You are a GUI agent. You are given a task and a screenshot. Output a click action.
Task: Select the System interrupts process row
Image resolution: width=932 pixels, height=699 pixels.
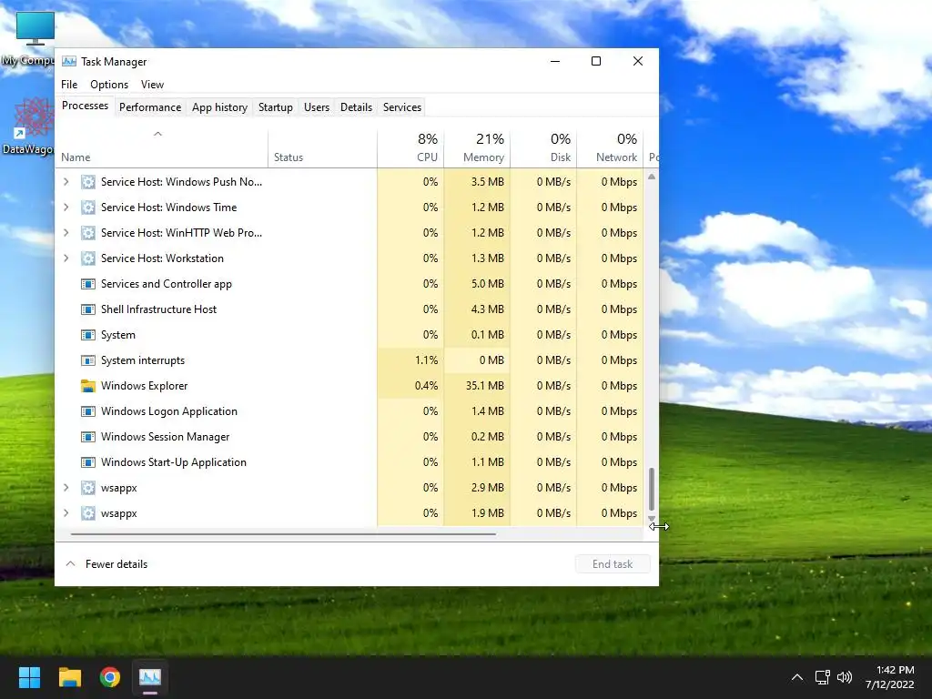tap(349, 360)
